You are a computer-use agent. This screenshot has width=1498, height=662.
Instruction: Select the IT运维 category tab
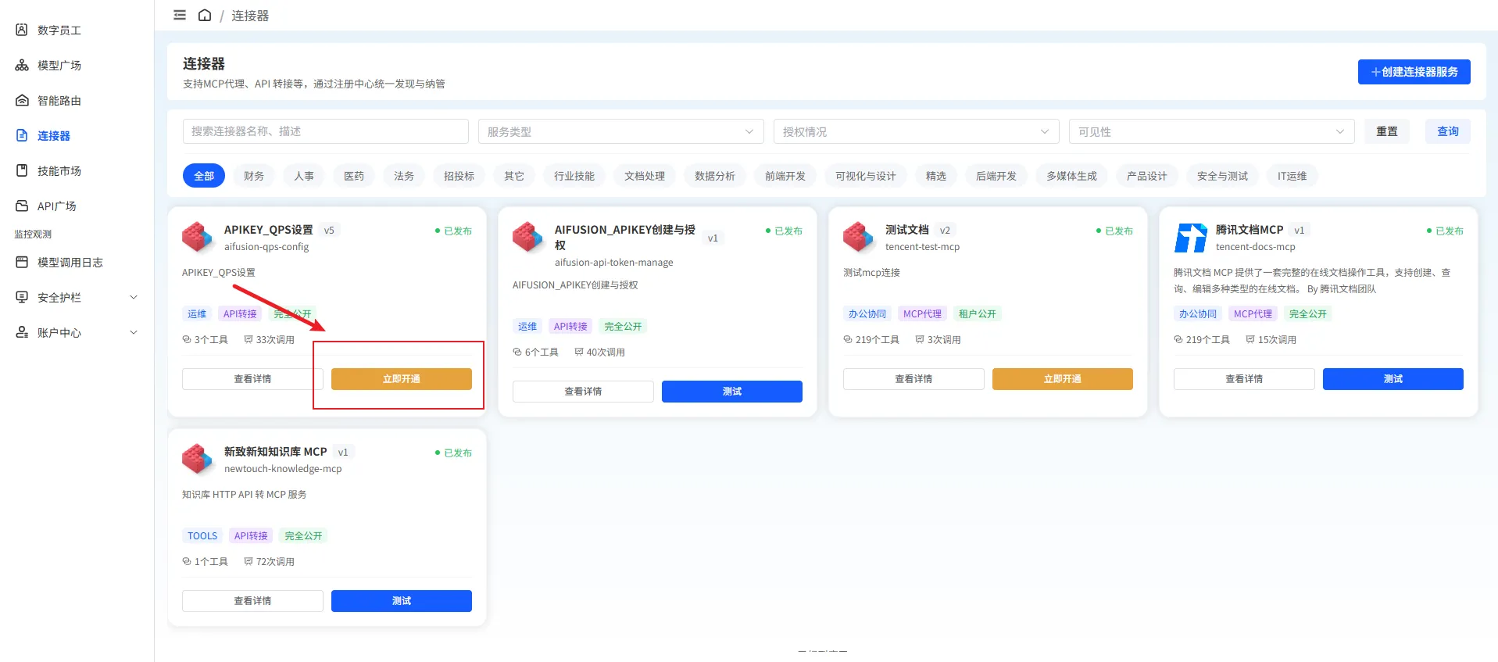tap(1292, 176)
